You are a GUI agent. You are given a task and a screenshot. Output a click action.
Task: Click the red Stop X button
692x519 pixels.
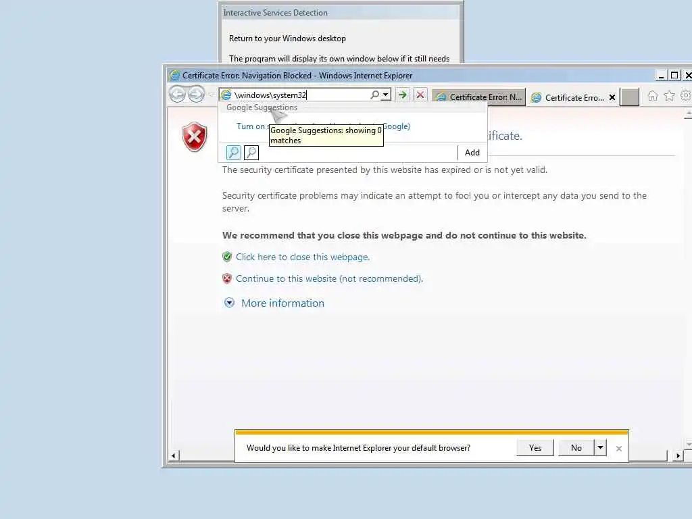coord(420,95)
